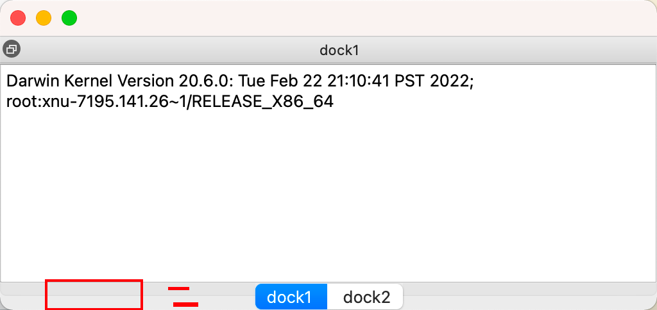The image size is (657, 310).
Task: Select the dock1 tab
Action: (x=291, y=297)
